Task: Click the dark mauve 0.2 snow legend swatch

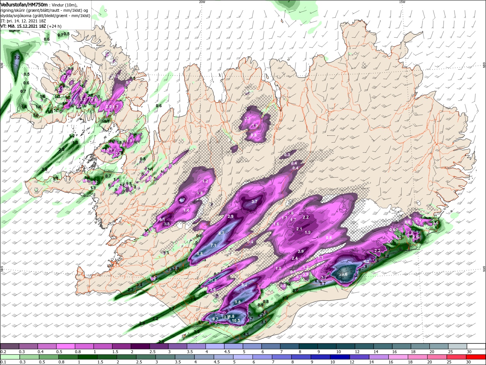Action: [9, 346]
